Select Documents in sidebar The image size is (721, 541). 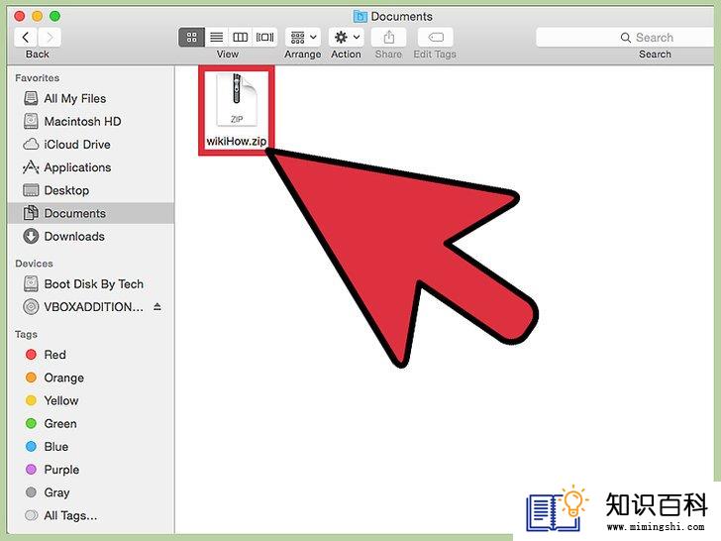click(91, 213)
